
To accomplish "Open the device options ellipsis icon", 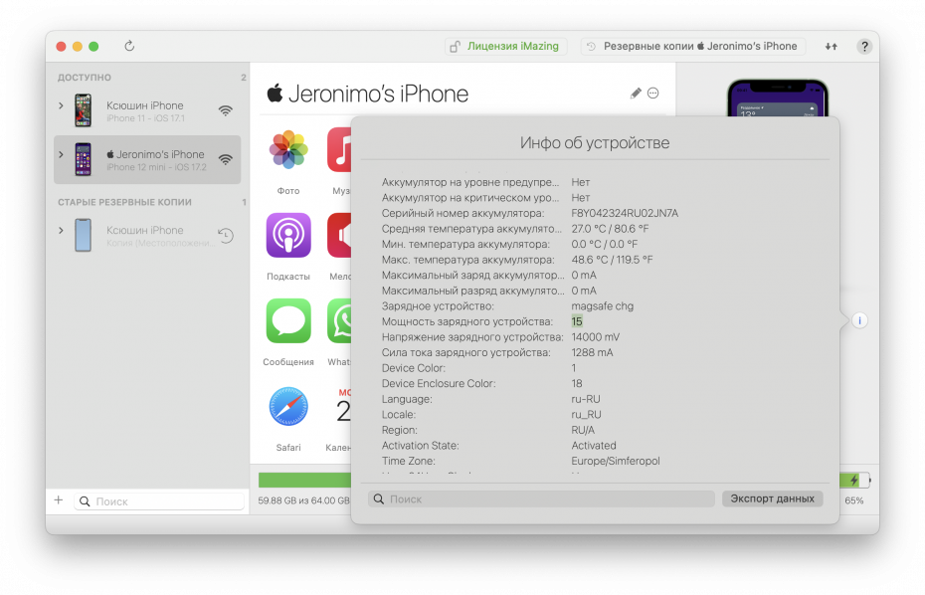I will click(x=653, y=94).
